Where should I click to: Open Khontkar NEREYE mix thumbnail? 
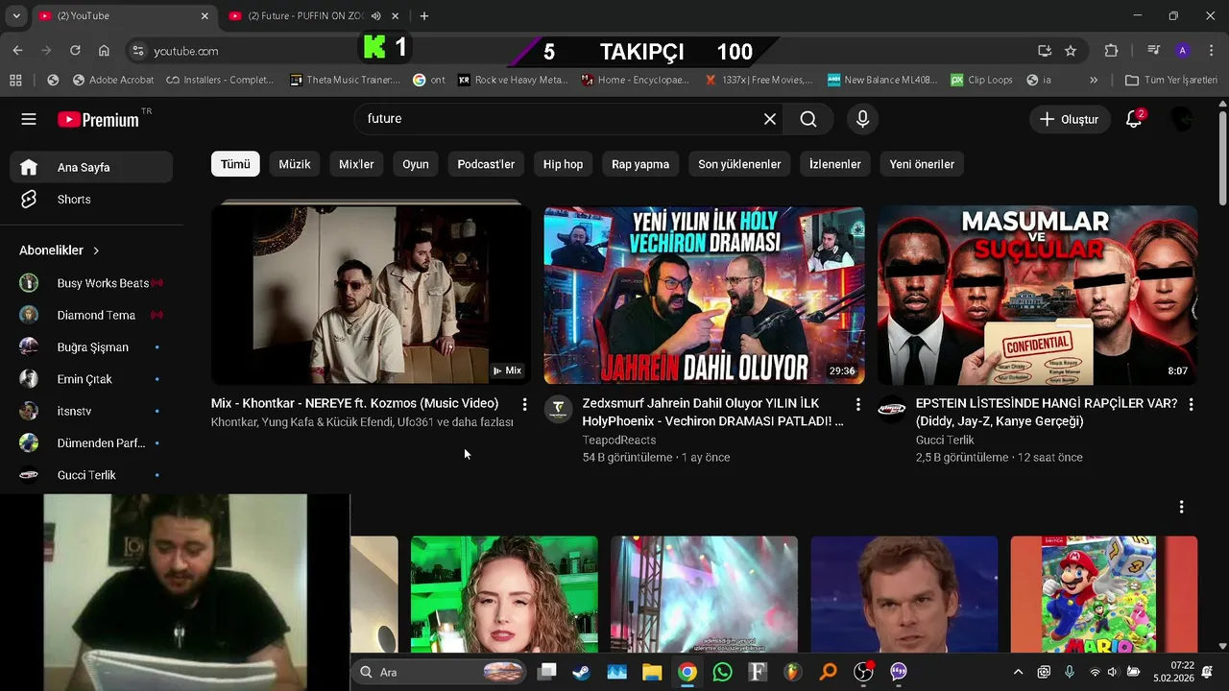[x=371, y=294]
